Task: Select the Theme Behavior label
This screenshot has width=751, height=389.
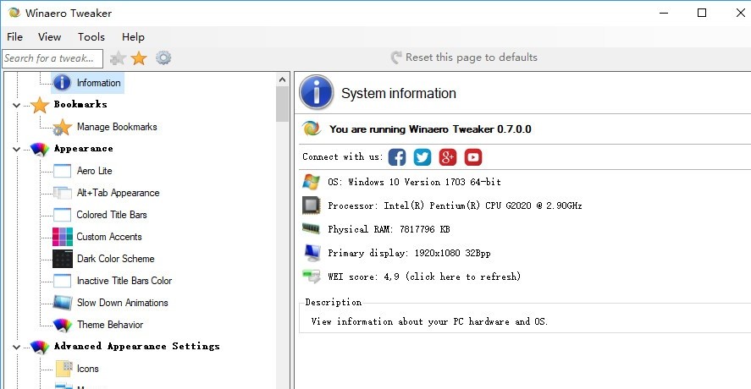Action: coord(110,325)
